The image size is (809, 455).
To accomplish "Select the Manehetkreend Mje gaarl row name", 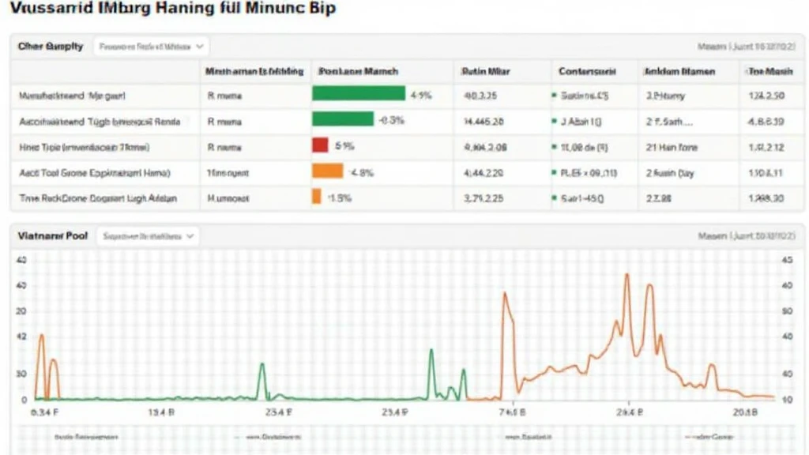I will (x=72, y=96).
